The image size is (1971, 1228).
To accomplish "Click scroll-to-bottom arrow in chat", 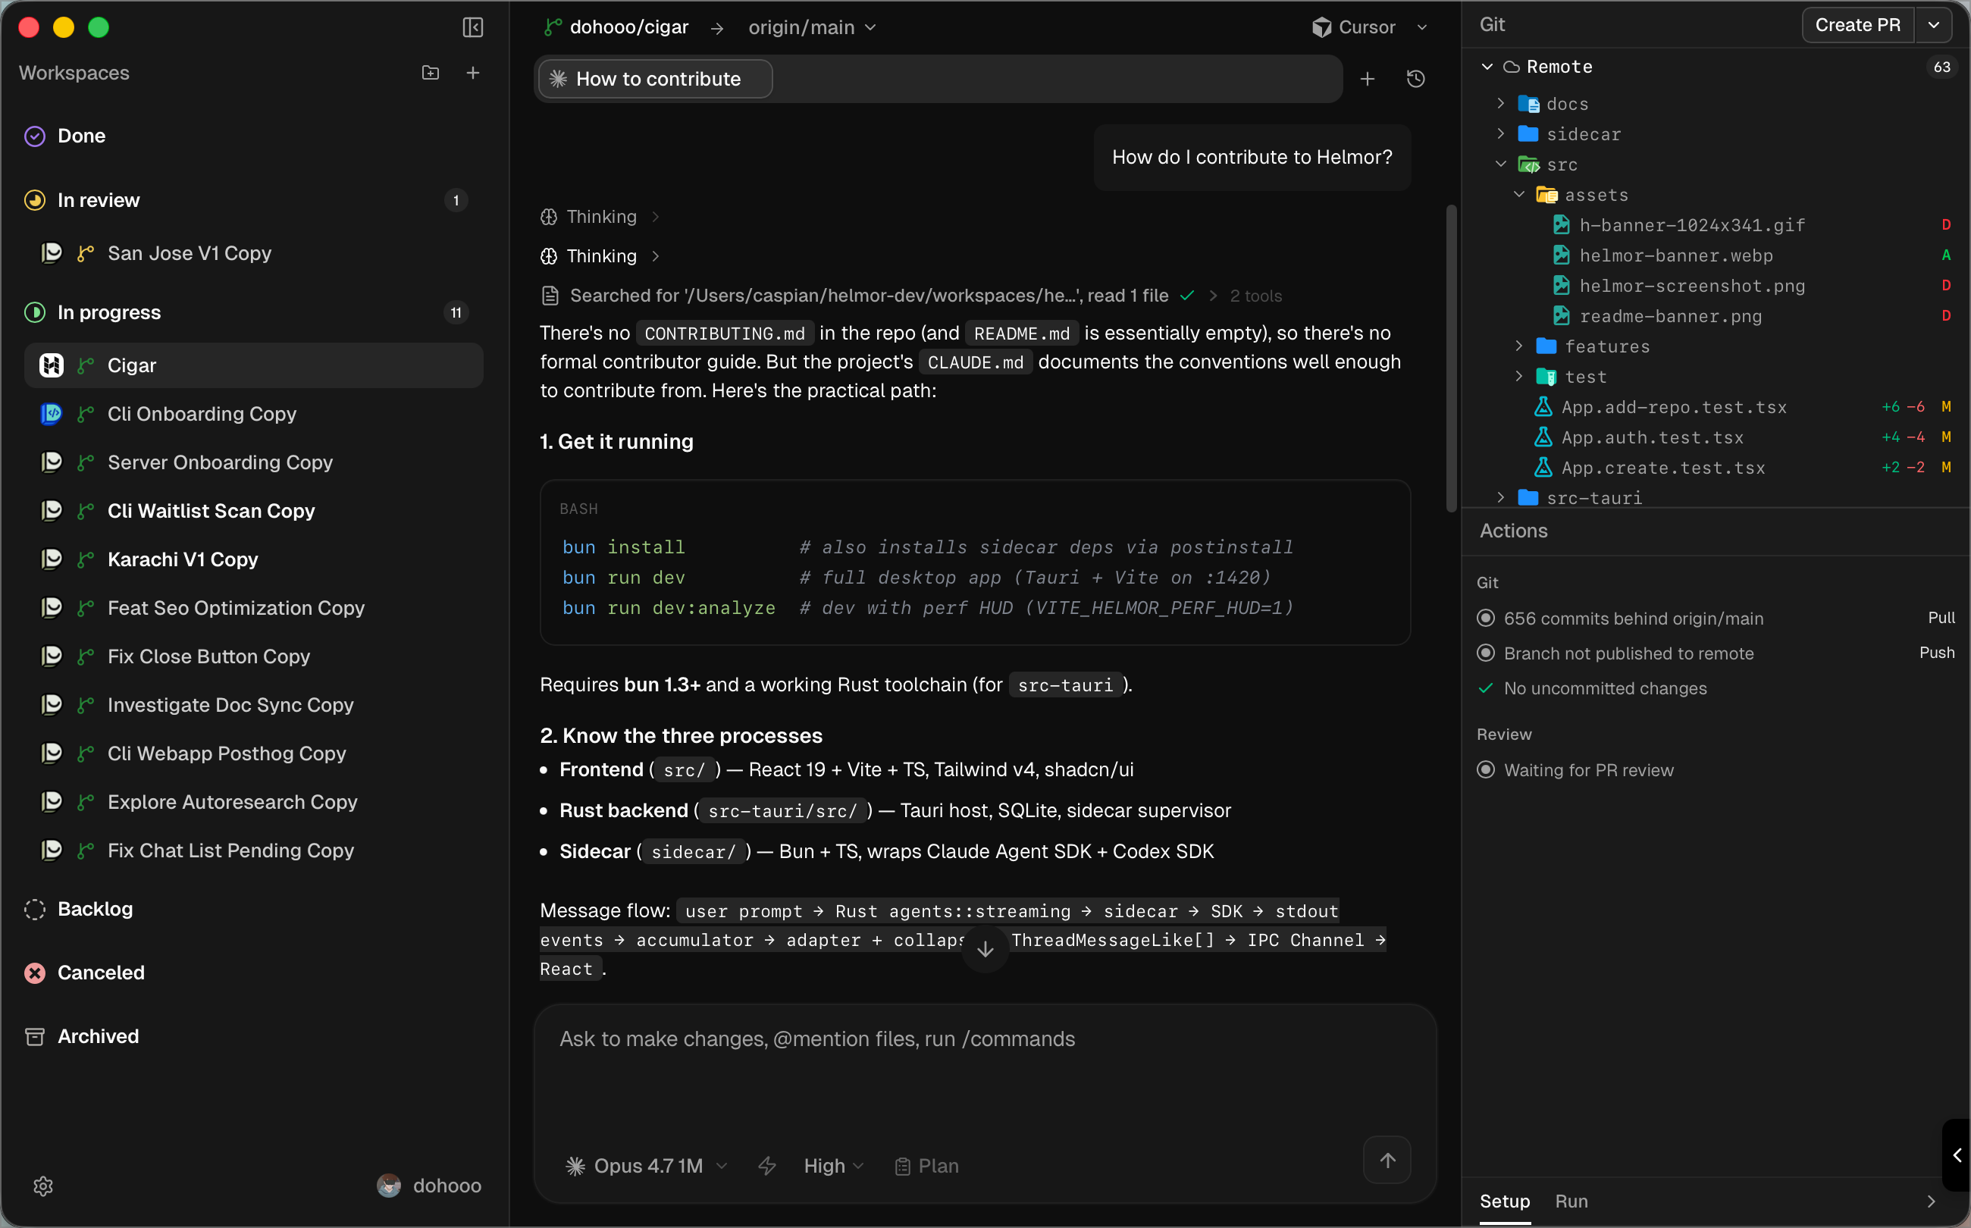I will [985, 948].
